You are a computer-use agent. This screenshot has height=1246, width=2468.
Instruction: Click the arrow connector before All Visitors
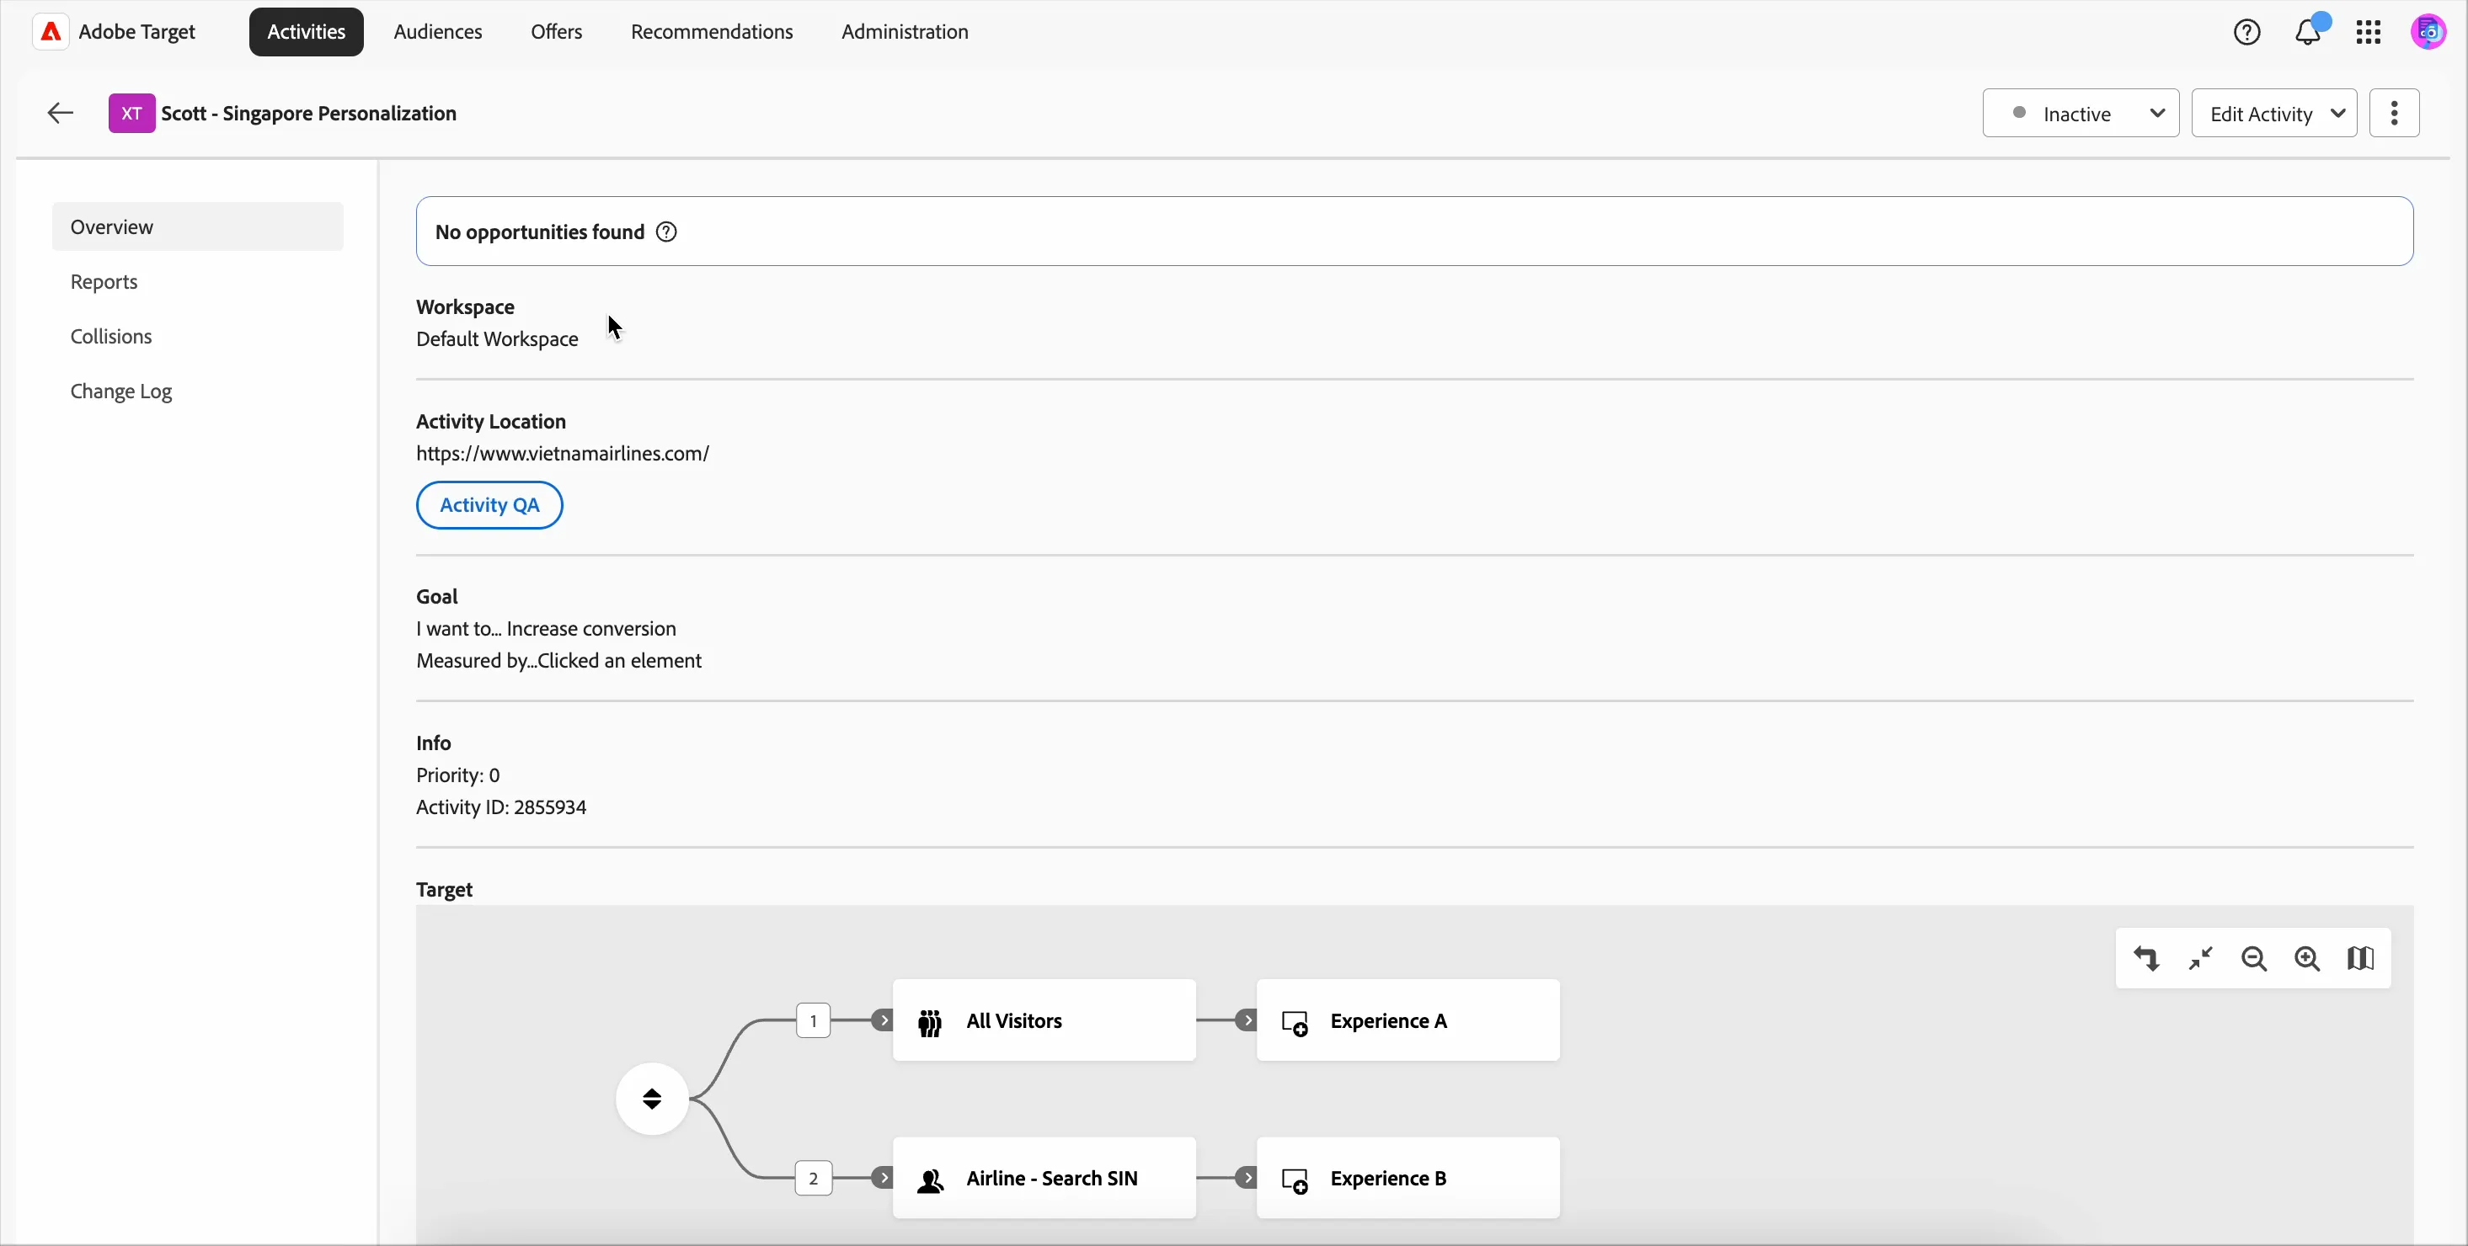click(x=883, y=1020)
